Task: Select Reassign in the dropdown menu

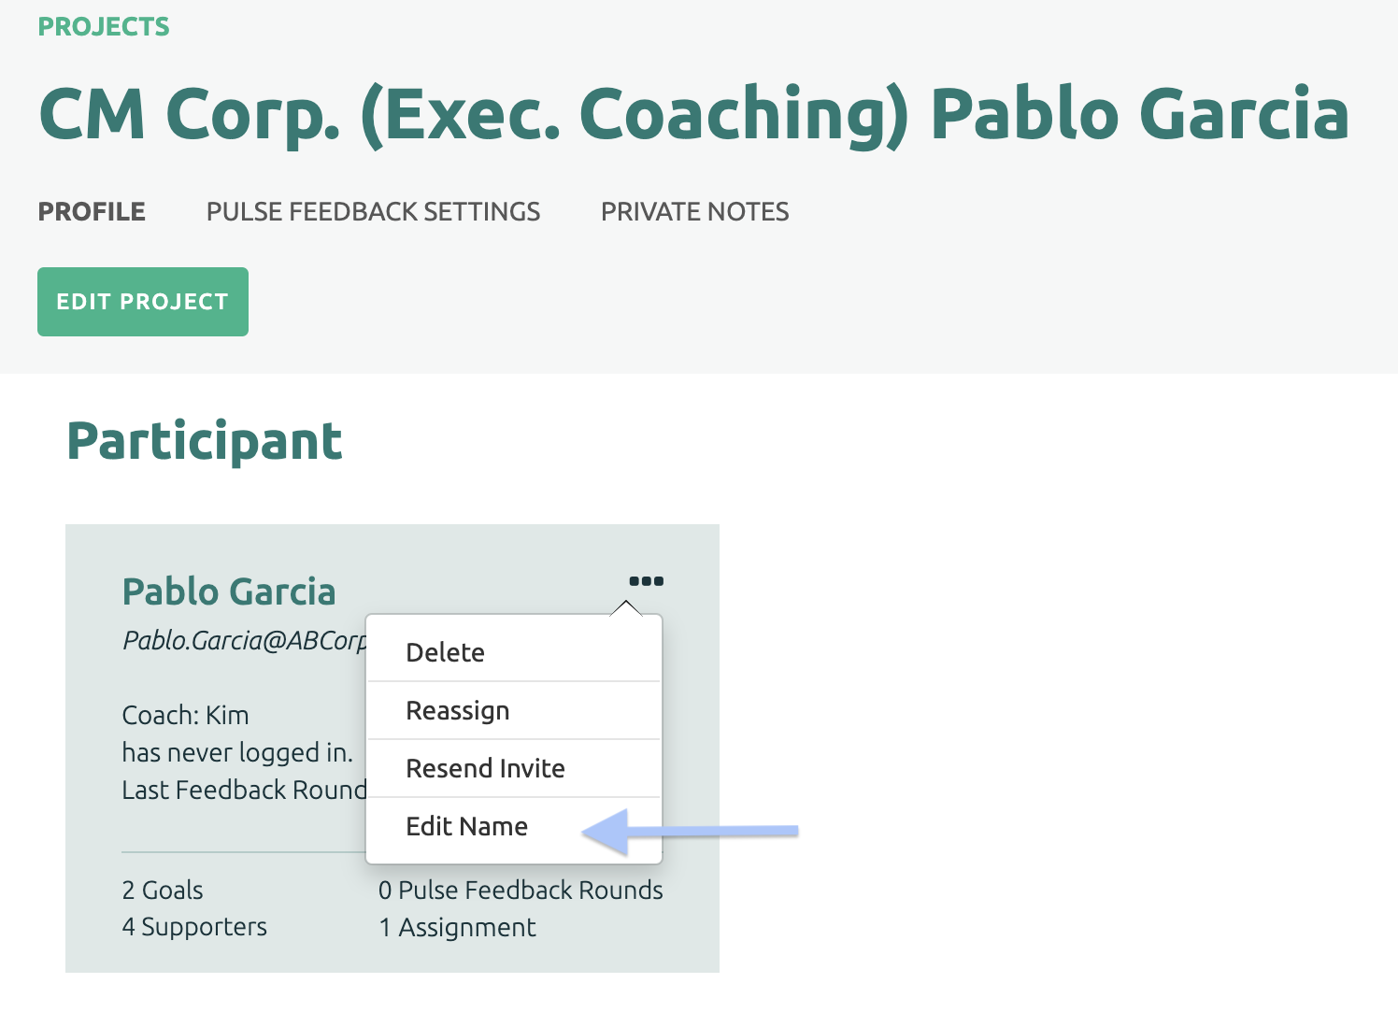Action: point(514,711)
